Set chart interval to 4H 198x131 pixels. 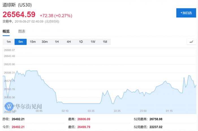click(x=69, y=42)
